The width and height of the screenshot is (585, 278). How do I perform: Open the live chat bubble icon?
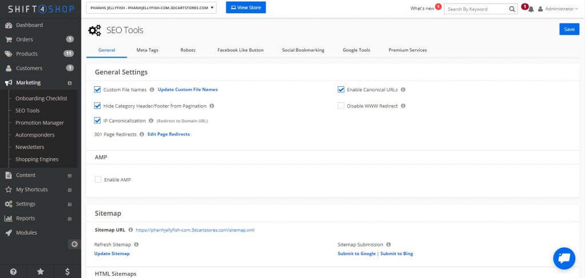click(x=564, y=258)
